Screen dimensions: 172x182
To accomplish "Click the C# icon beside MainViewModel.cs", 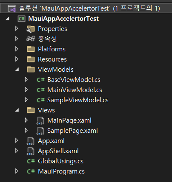I will point(41,90).
